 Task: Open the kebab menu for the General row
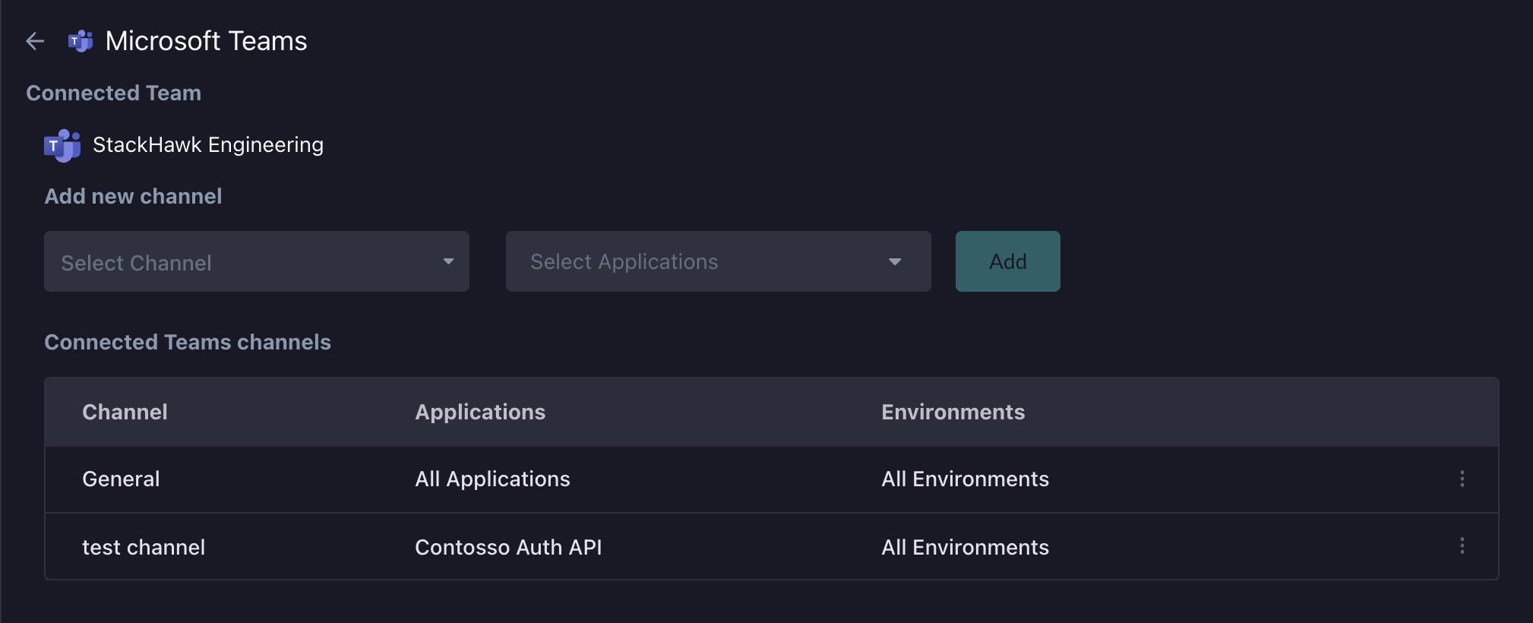click(1462, 479)
